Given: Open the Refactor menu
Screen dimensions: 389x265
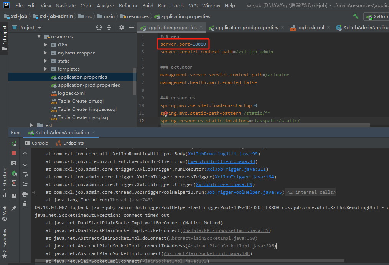Looking at the screenshot, I should coord(128,6).
